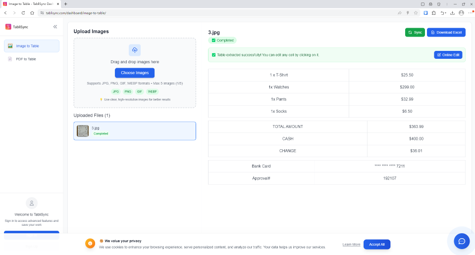475x255 pixels.
Task: Click the browser address bar URL
Action: pyautogui.click(x=76, y=13)
